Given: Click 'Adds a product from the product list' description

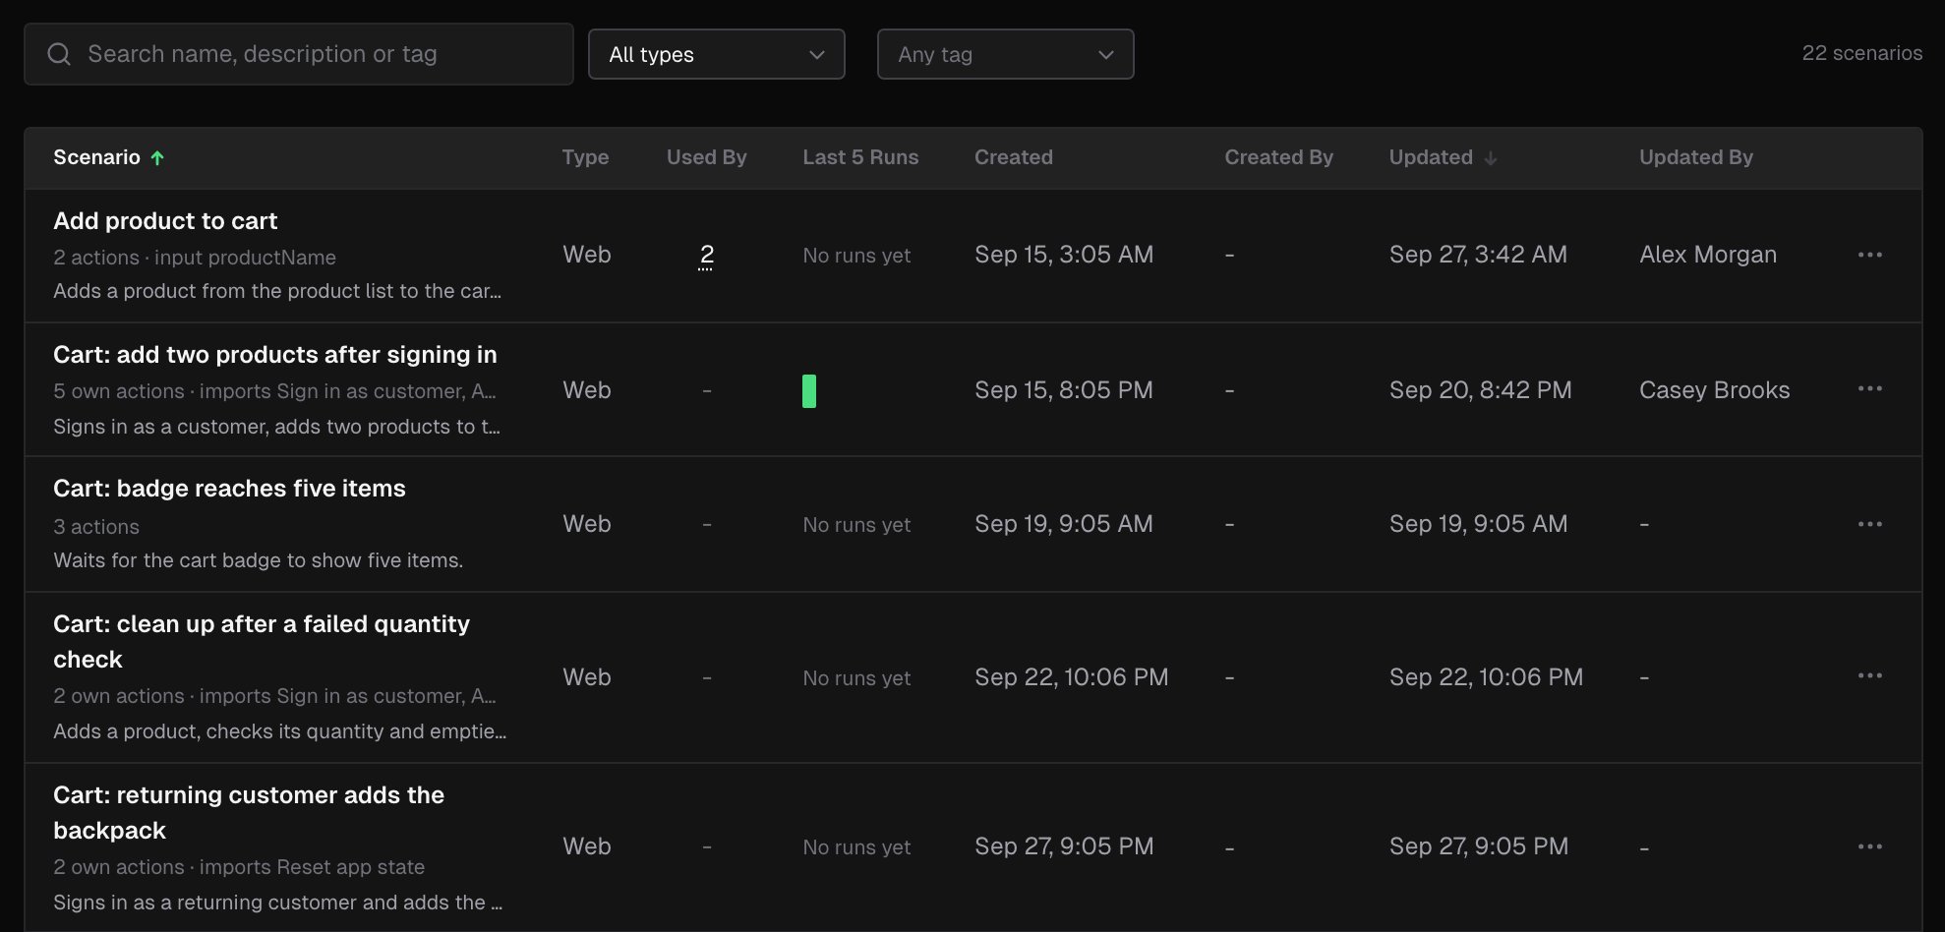Looking at the screenshot, I should 277,291.
